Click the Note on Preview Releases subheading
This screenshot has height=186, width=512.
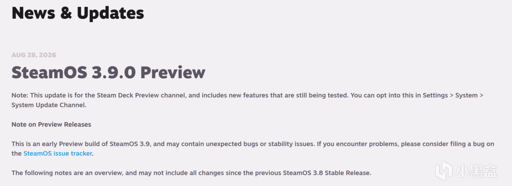click(51, 124)
